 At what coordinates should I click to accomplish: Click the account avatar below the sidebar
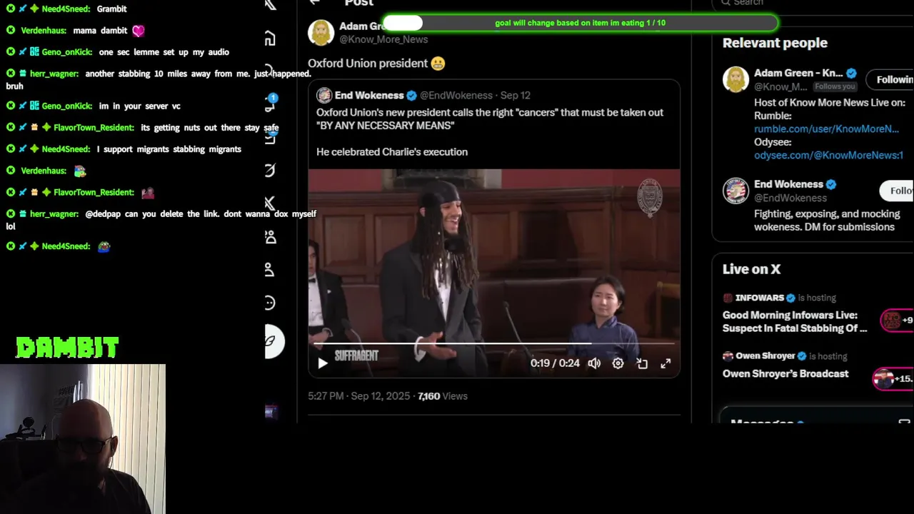tap(271, 411)
